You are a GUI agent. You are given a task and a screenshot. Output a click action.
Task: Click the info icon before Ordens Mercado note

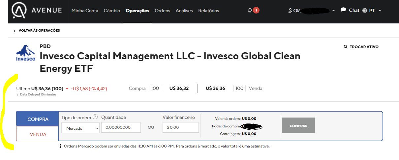point(60,146)
